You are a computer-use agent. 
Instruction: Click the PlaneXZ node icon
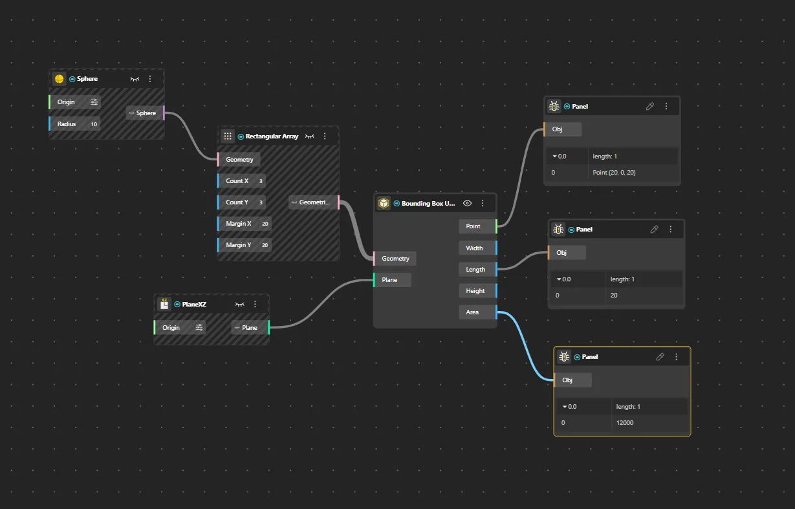164,304
